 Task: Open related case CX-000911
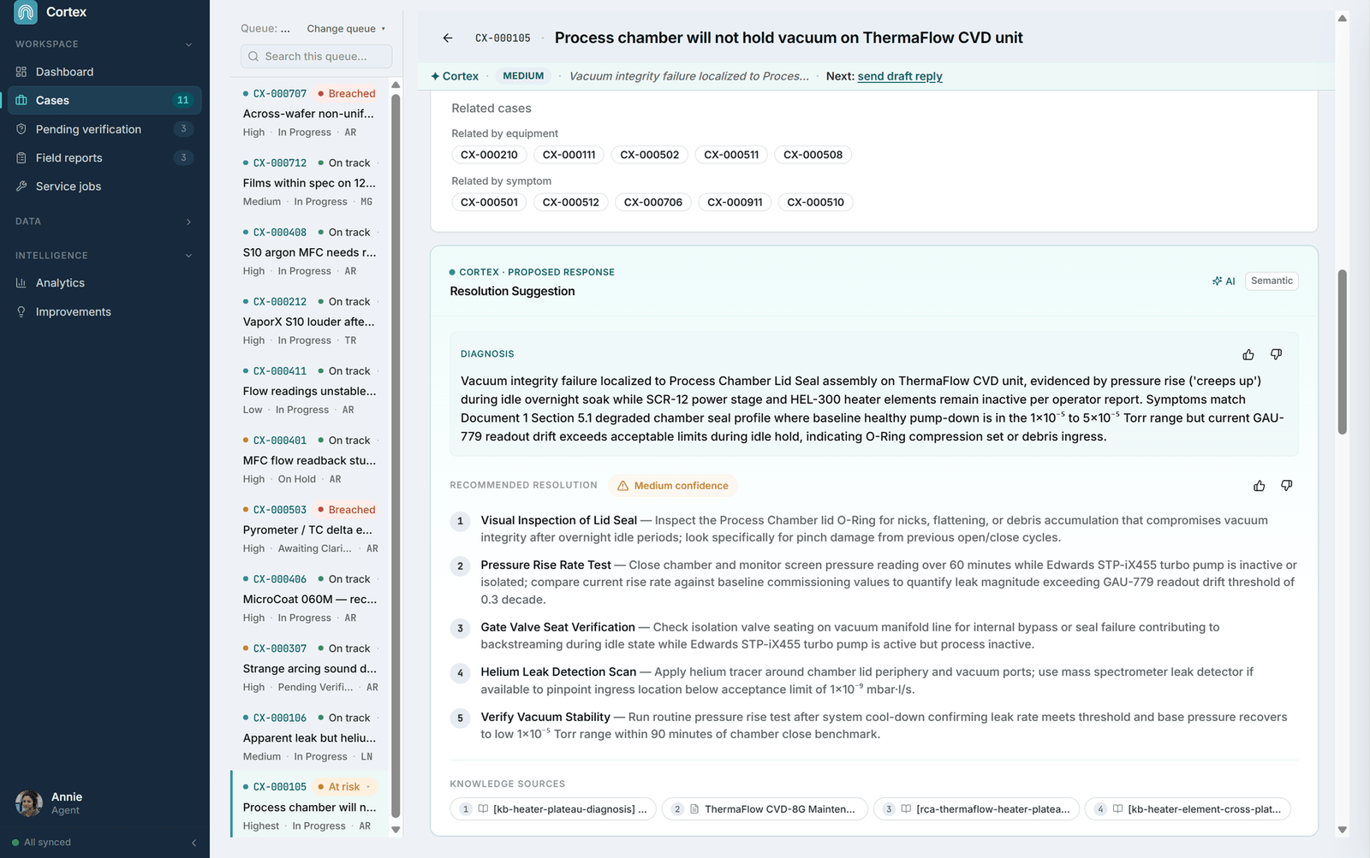[735, 203]
